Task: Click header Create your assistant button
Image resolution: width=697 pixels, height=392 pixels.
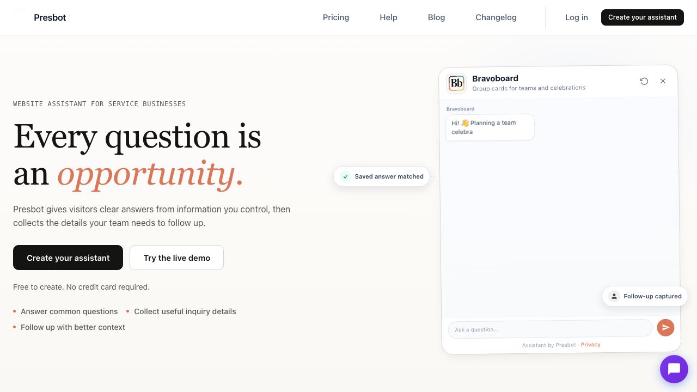Action: tap(643, 17)
